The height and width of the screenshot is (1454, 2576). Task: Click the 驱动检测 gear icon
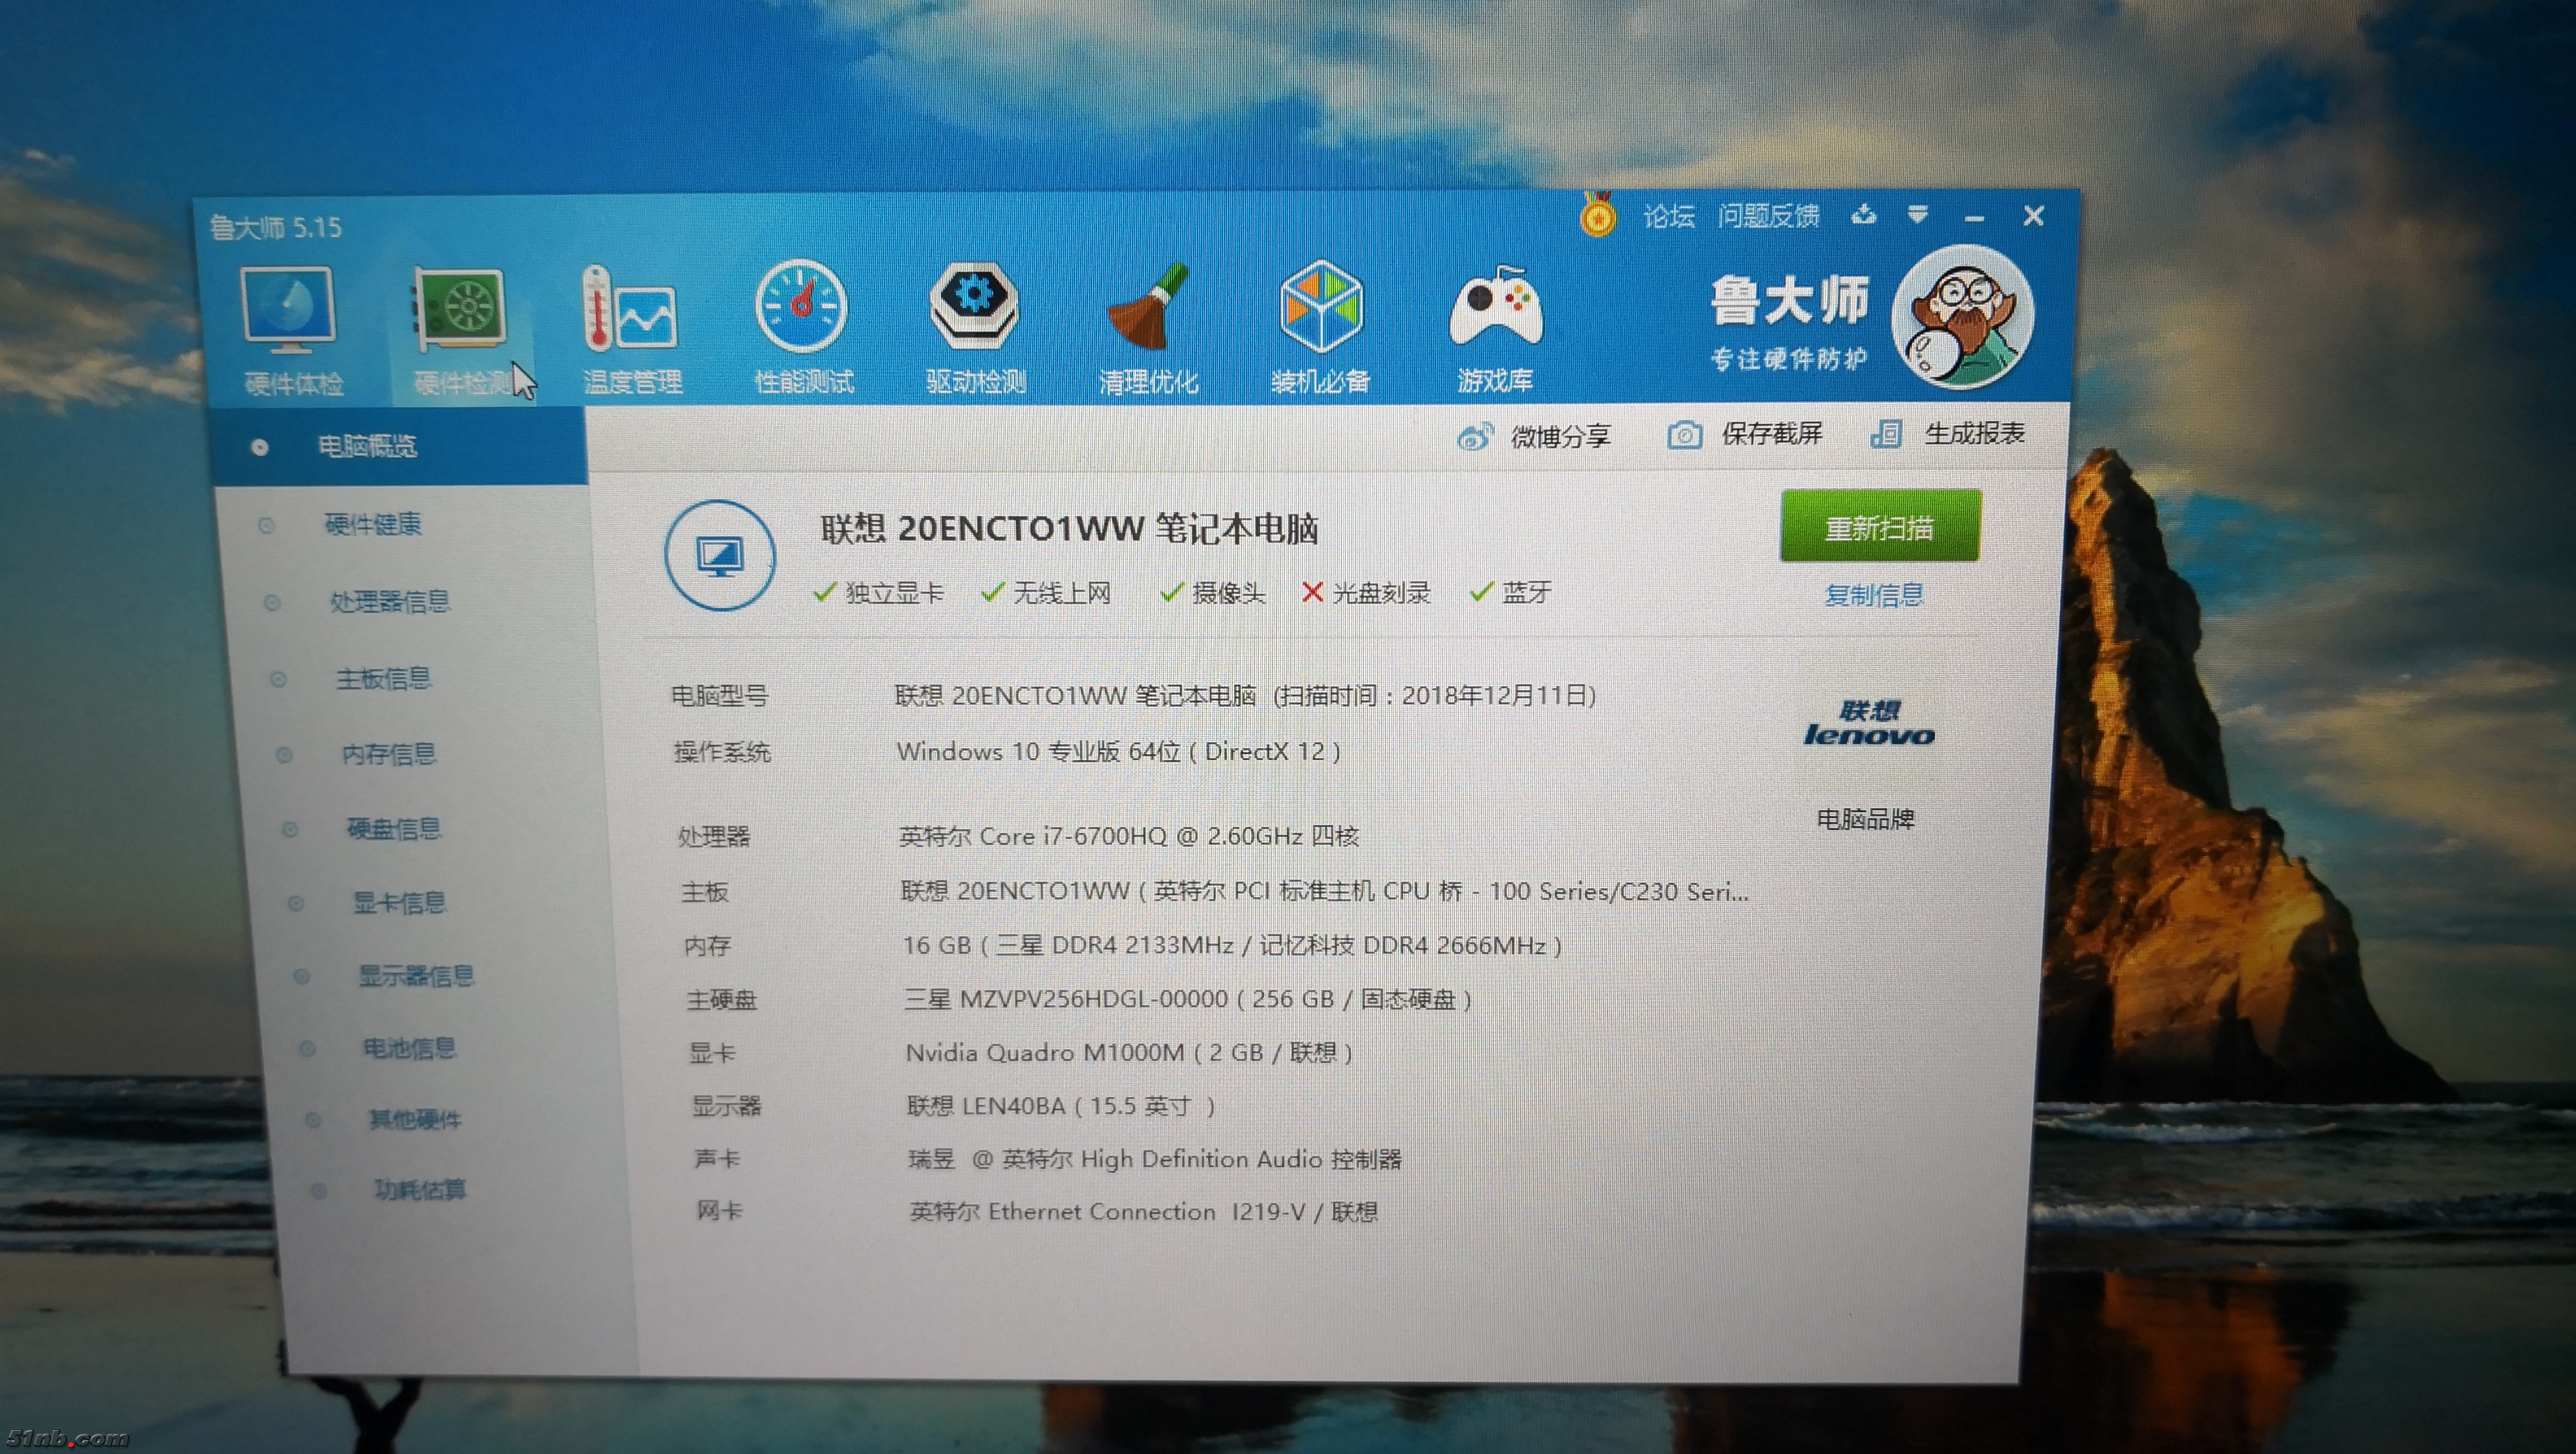pos(974,305)
